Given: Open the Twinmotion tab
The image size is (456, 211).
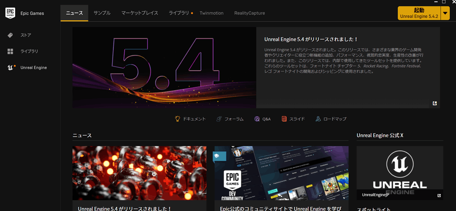Looking at the screenshot, I should pos(211,13).
